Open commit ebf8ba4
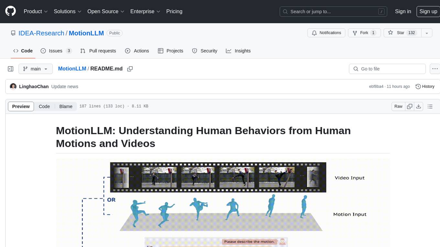The image size is (440, 247). (x=376, y=87)
